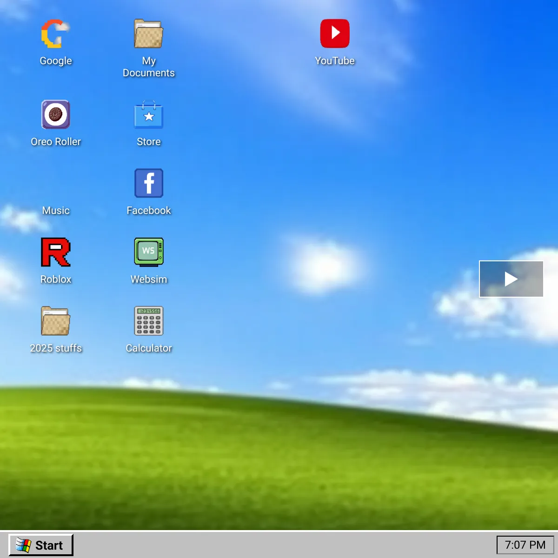Click the empty gray taskbar area

point(279,545)
